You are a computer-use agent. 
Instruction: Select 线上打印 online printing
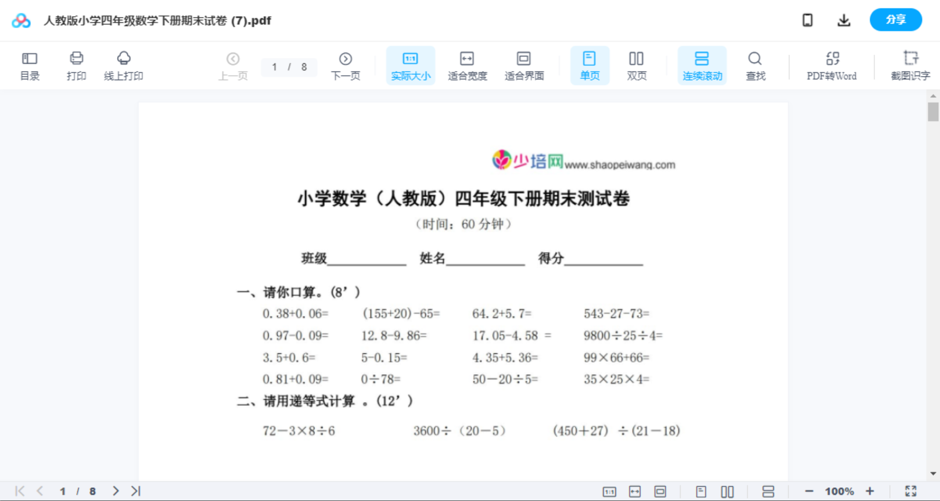[x=123, y=65]
